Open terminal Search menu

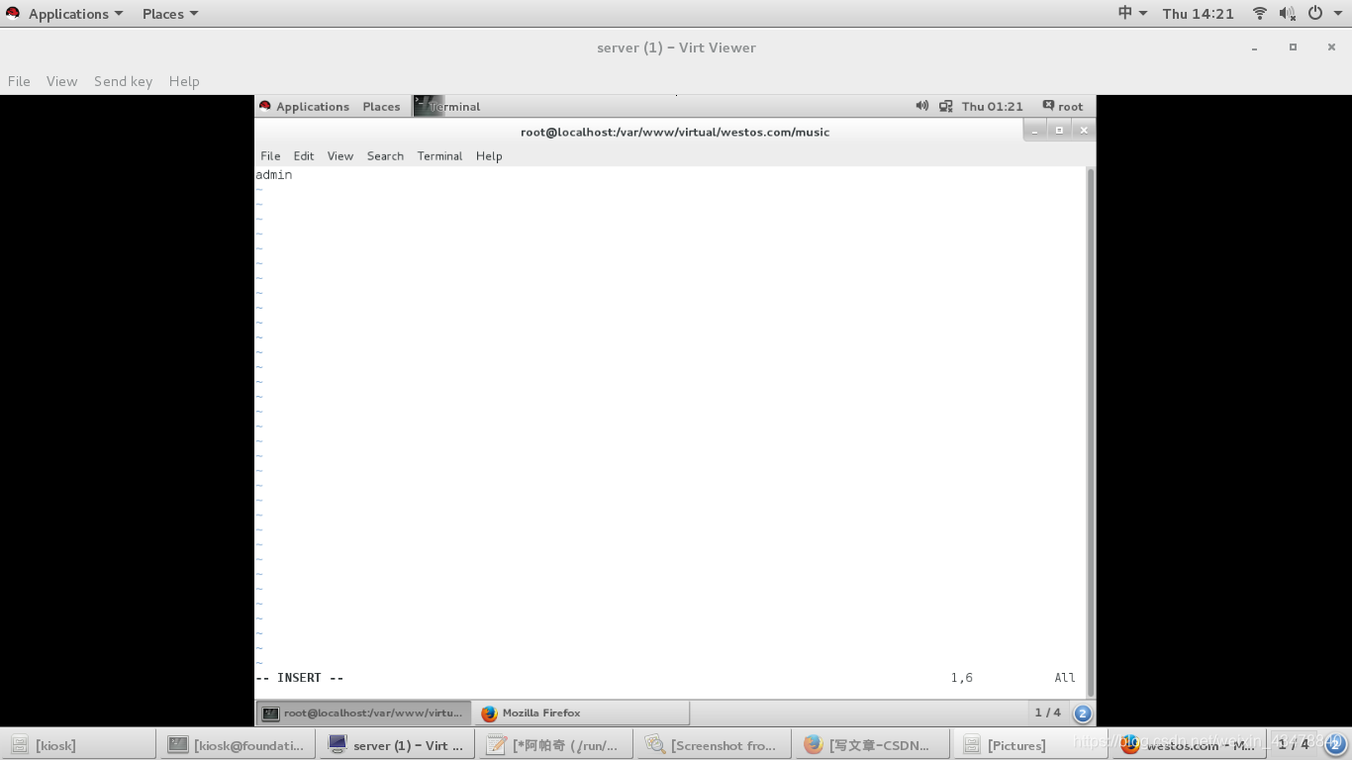385,156
